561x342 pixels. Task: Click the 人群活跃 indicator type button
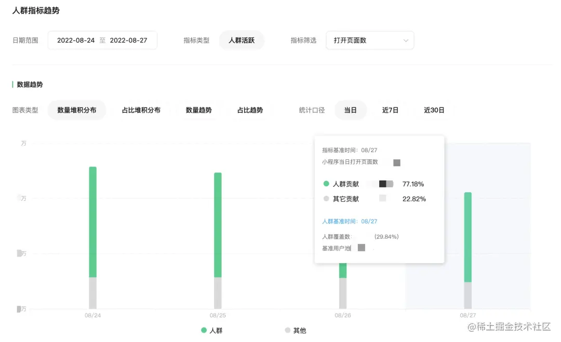pos(242,39)
